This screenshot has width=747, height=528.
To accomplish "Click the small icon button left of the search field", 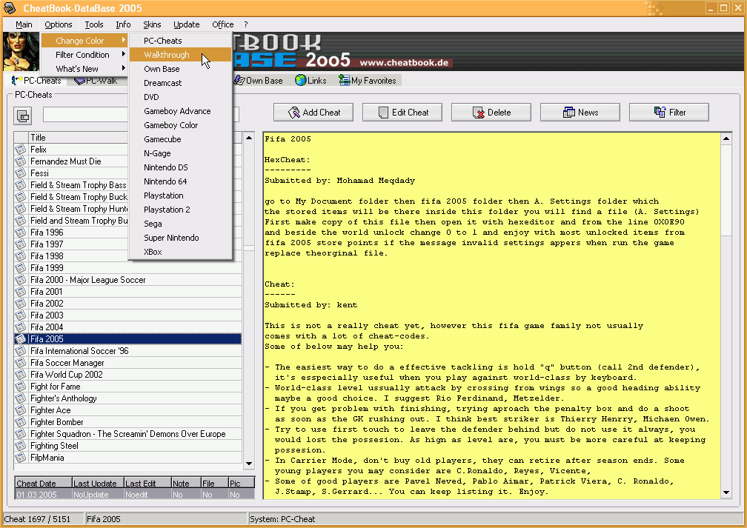I will coord(23,116).
